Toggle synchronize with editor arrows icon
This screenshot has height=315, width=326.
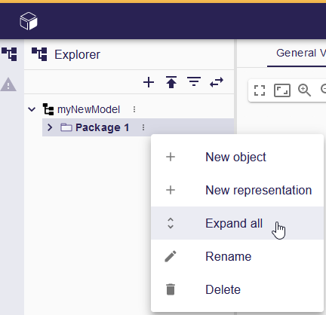tap(217, 82)
